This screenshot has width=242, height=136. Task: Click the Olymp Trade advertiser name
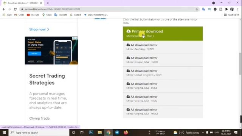pyautogui.click(x=39, y=118)
